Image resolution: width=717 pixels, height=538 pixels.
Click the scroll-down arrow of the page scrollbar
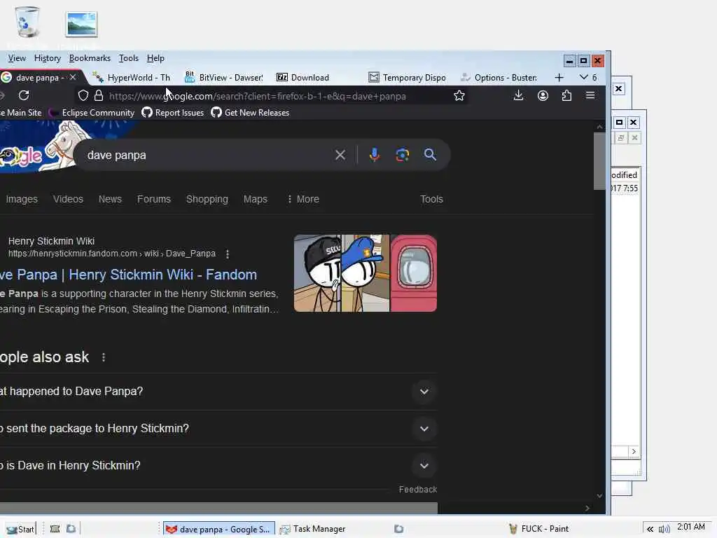[x=599, y=496]
